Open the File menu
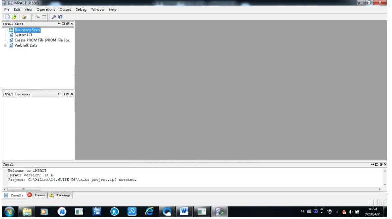392x219 pixels. [x=7, y=9]
